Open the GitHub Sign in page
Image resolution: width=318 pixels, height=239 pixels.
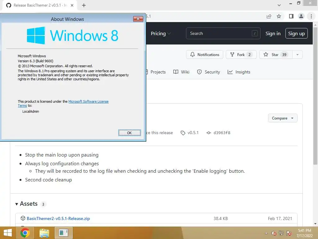point(273,34)
